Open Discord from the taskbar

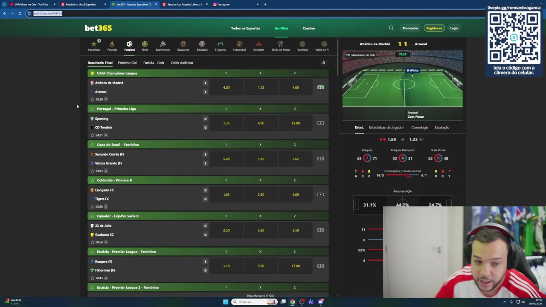[x=320, y=302]
